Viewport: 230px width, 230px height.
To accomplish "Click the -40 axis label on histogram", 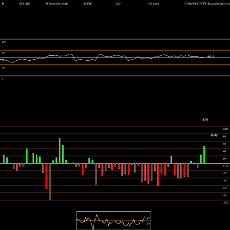I will (224, 181).
